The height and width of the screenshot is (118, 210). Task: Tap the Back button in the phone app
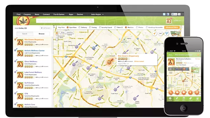[170, 55]
